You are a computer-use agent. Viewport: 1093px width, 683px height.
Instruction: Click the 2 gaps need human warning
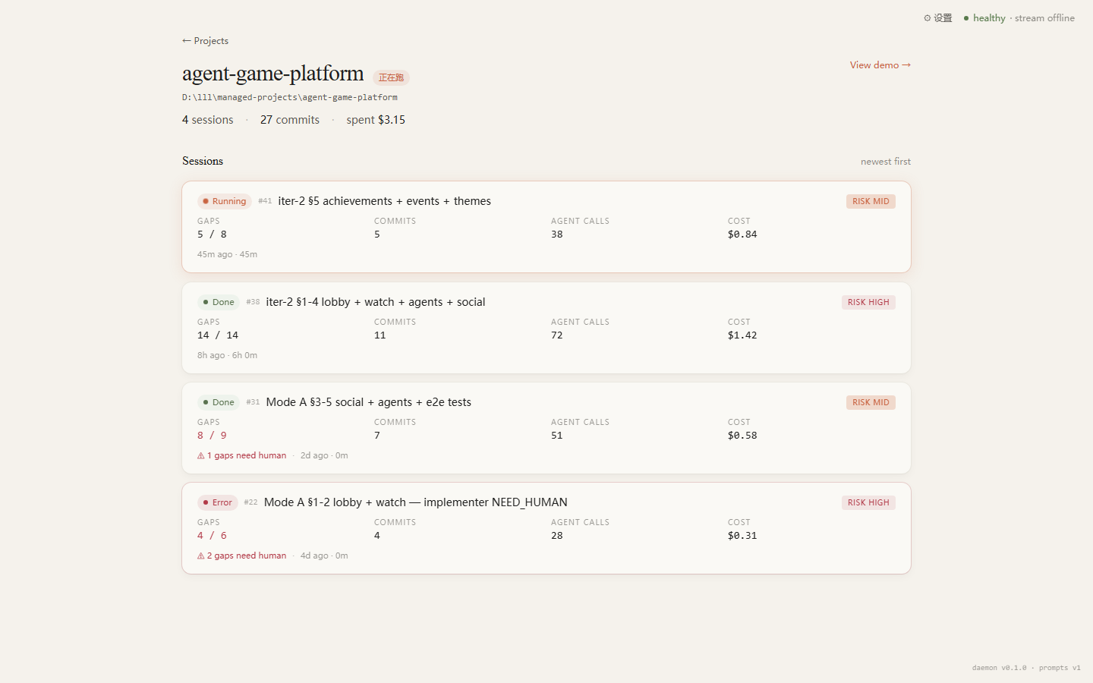point(241,556)
